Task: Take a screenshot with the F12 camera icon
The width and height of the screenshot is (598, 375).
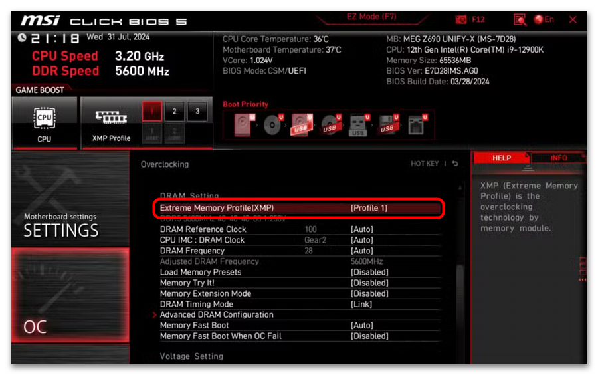Action: (461, 20)
